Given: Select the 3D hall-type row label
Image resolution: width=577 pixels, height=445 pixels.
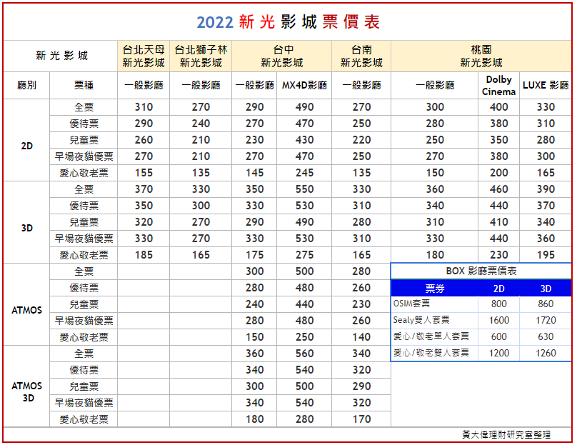Looking at the screenshot, I should pos(26,228).
